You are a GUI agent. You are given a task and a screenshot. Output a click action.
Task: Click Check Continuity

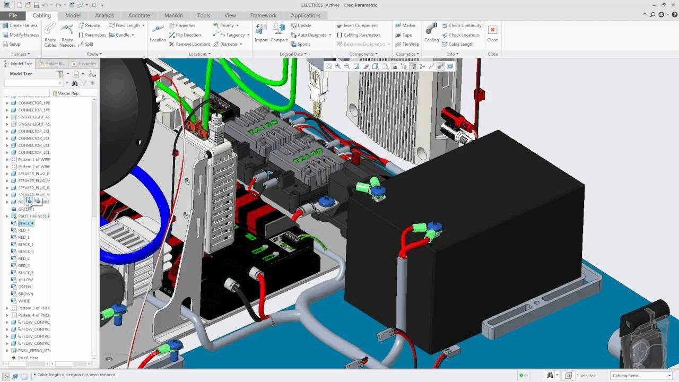pos(461,25)
